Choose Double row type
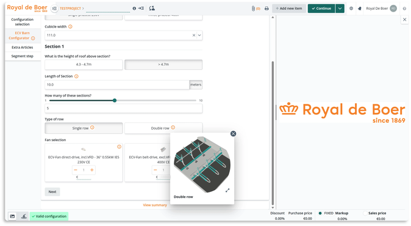This screenshot has width=411, height=226. click(x=163, y=128)
